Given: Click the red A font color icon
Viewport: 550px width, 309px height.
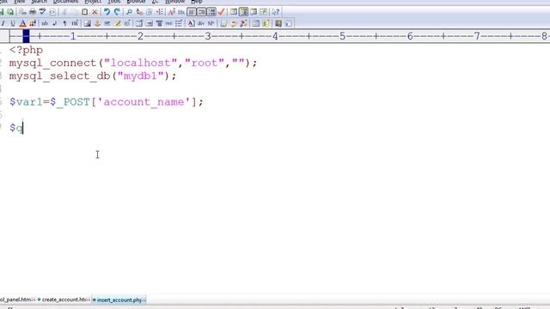Looking at the screenshot, I should pyautogui.click(x=22, y=23).
